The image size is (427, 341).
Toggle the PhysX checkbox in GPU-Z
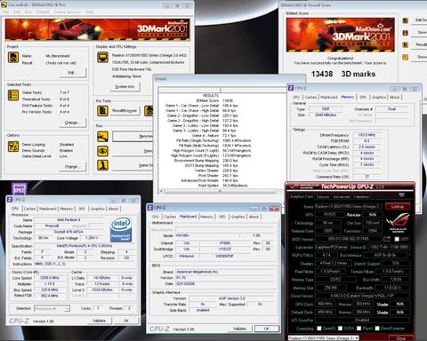pos(359,328)
